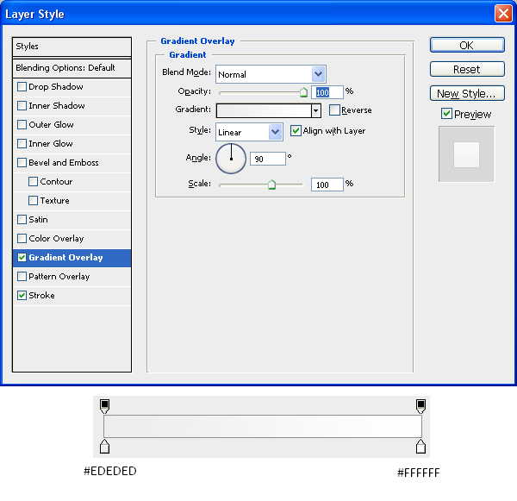The width and height of the screenshot is (517, 501).
Task: Tick the Color Overlay checkbox
Action: (x=22, y=239)
